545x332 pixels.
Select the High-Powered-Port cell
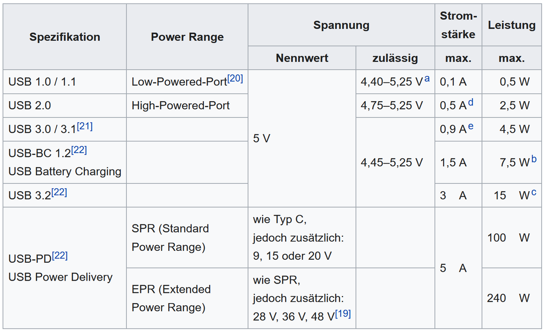point(187,105)
